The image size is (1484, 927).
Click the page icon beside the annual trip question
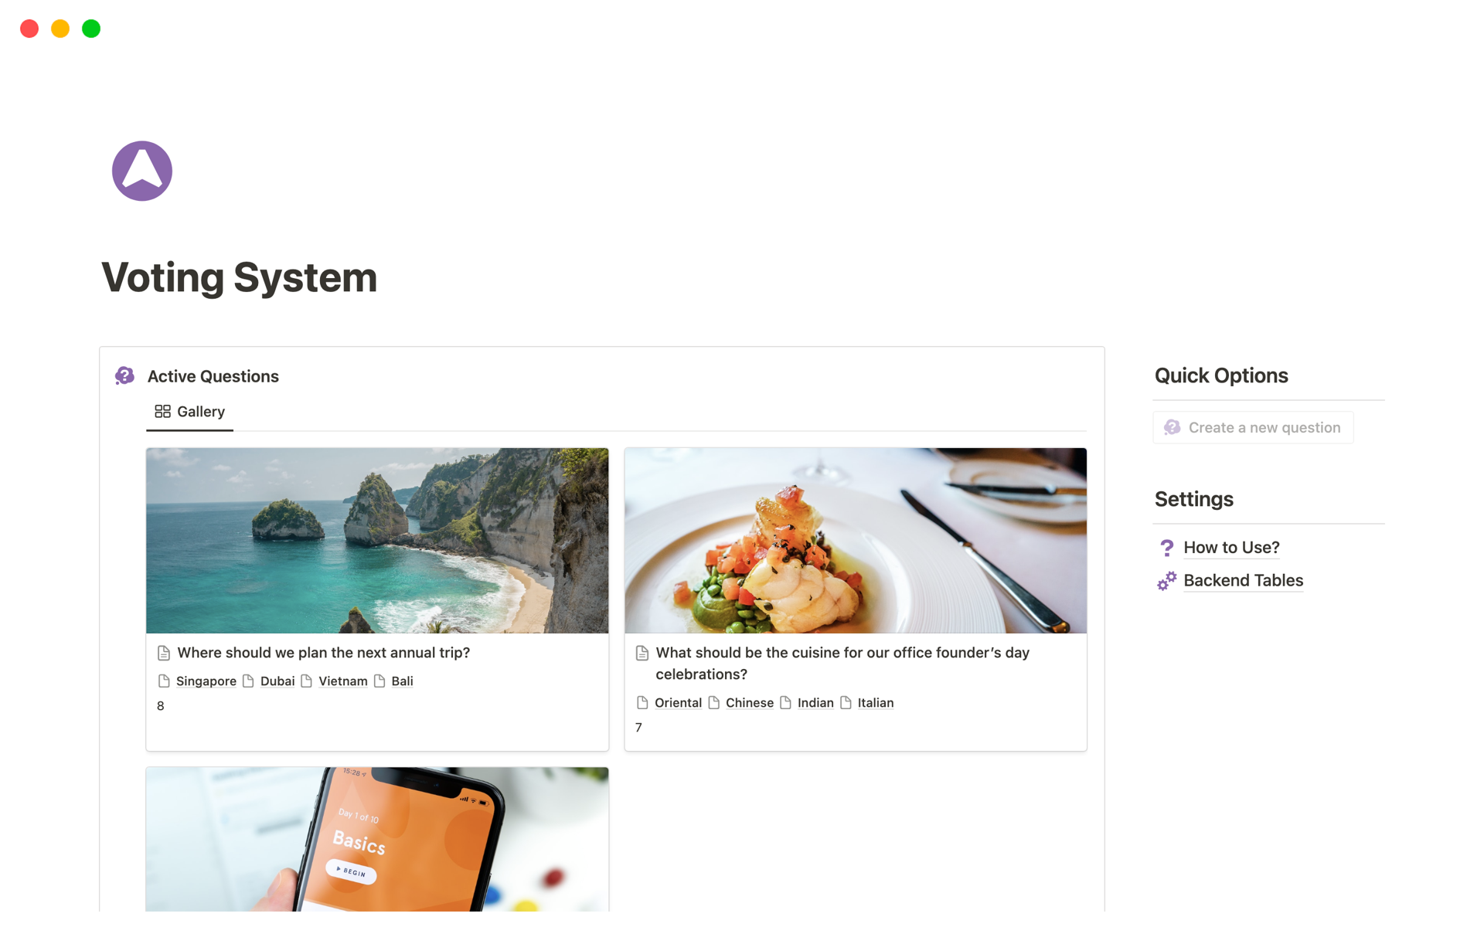tap(164, 654)
